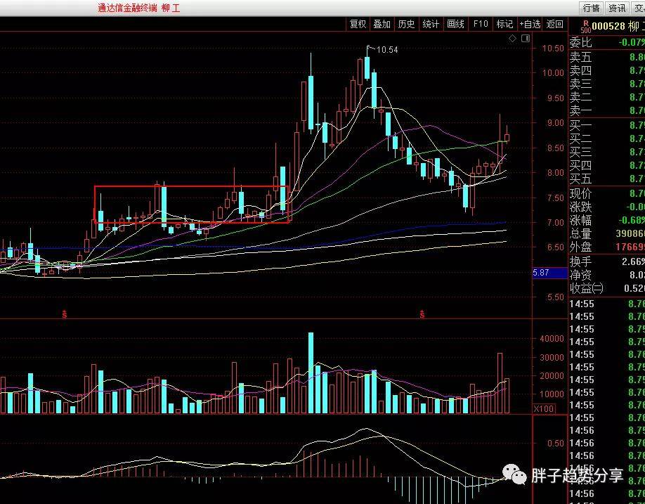Open the 复权 adjustment option
This screenshot has width=645, height=504.
[358, 25]
